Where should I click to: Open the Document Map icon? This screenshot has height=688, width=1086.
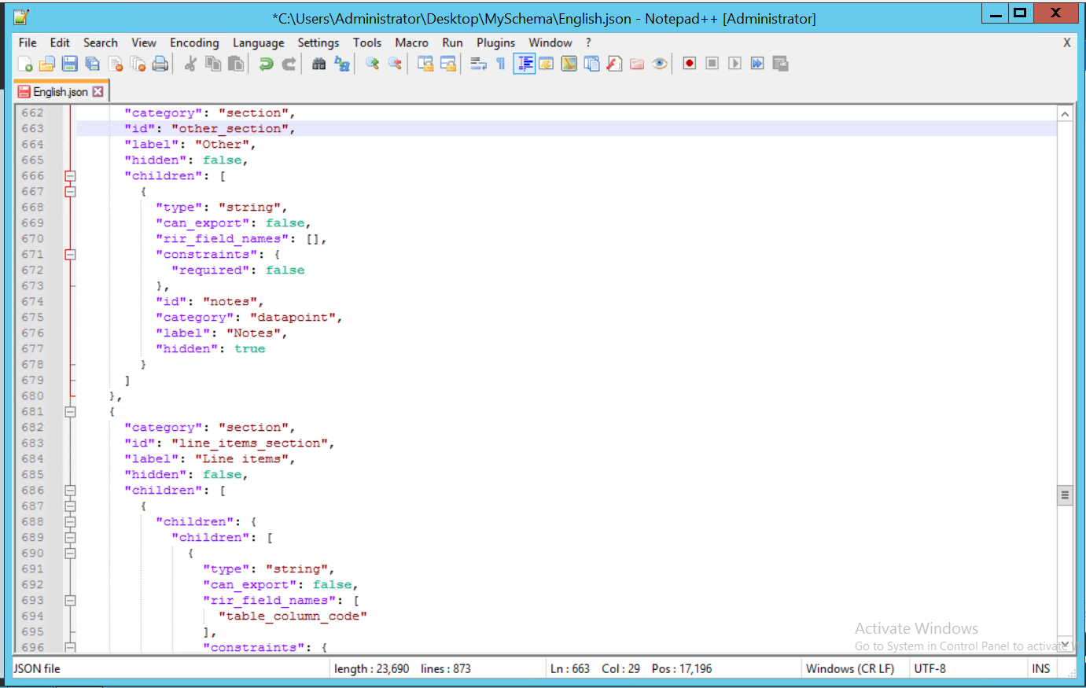point(569,63)
